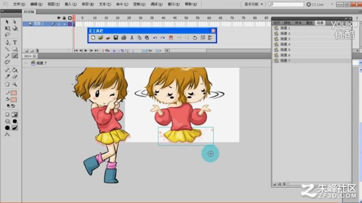The image size is (362, 203).
Task: Switch to the 颜色 panel tab
Action: coord(287,23)
